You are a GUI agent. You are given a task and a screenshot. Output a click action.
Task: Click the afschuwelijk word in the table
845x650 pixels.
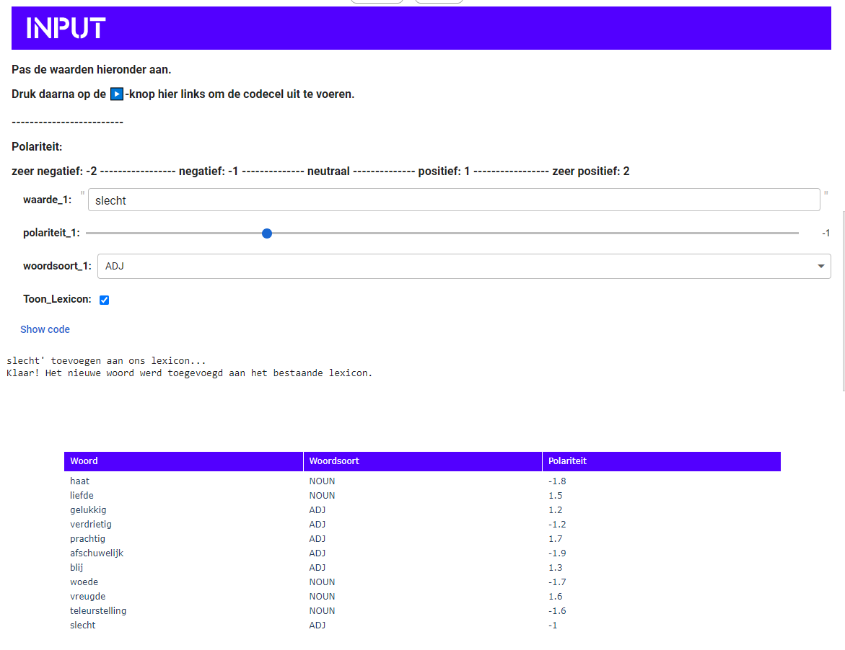pyautogui.click(x=97, y=553)
